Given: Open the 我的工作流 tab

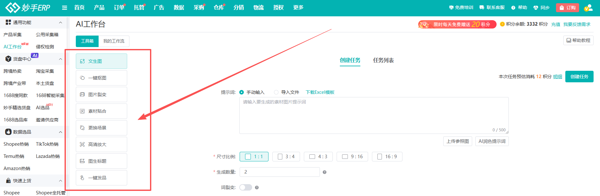Looking at the screenshot, I should pos(114,41).
